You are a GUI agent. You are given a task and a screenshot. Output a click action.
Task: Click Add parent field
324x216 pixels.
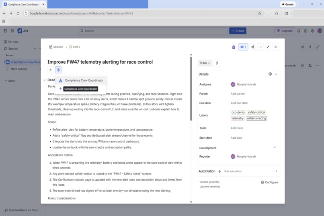click(x=238, y=94)
